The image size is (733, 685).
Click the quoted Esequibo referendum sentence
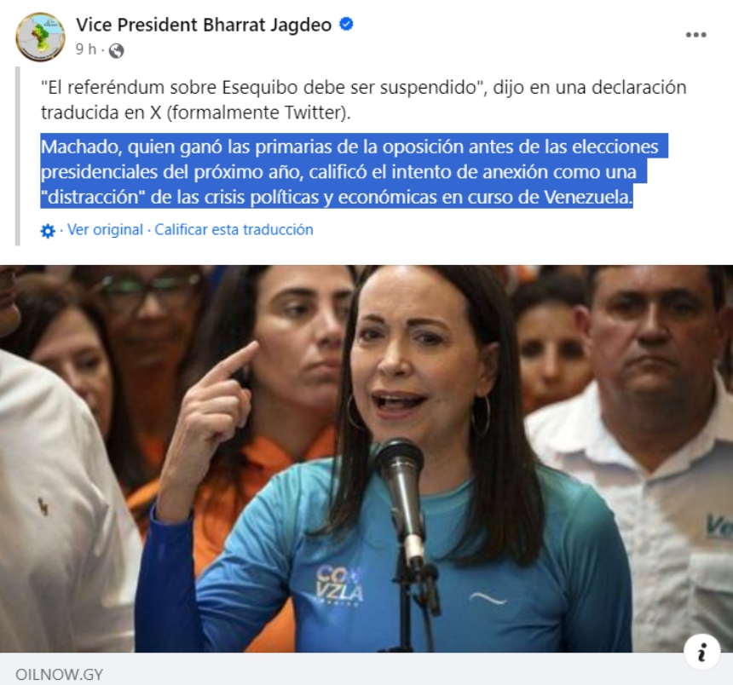pyautogui.click(x=364, y=100)
